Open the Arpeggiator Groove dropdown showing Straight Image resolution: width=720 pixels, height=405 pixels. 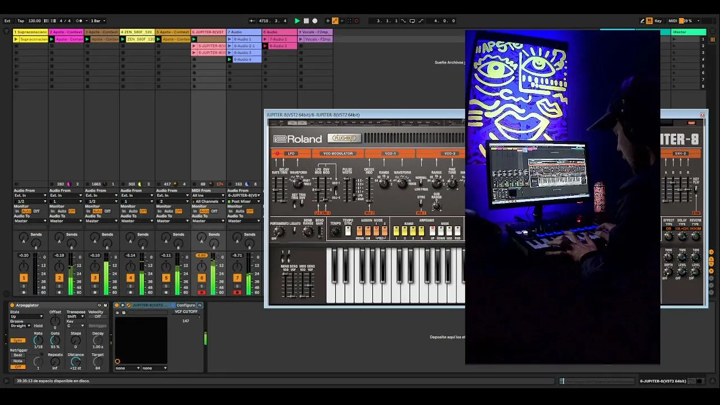point(21,326)
